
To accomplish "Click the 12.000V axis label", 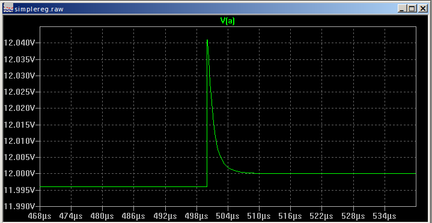I will (19, 173).
